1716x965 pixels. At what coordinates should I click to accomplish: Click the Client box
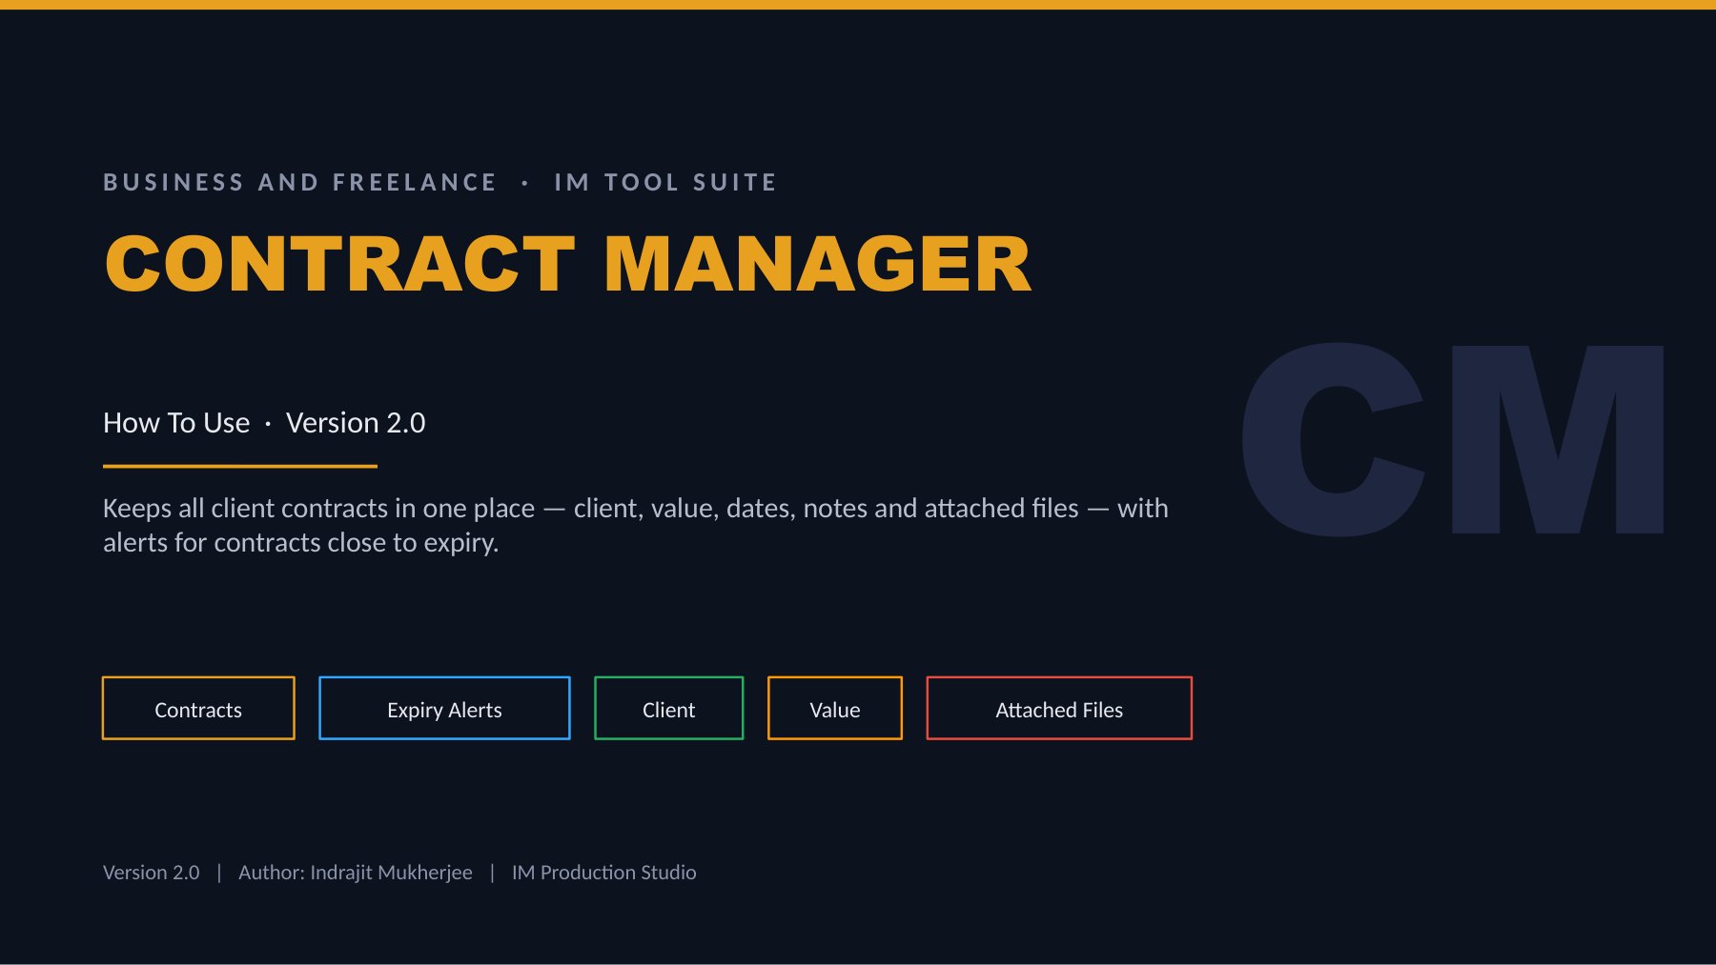pyautogui.click(x=668, y=708)
